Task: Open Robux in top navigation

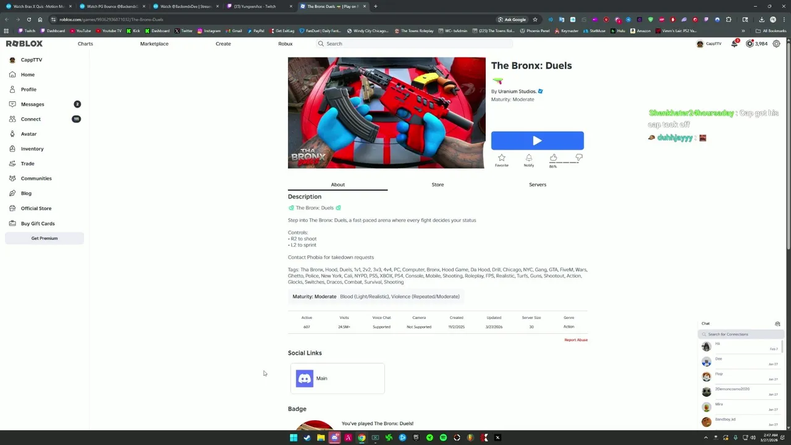Action: (x=285, y=44)
